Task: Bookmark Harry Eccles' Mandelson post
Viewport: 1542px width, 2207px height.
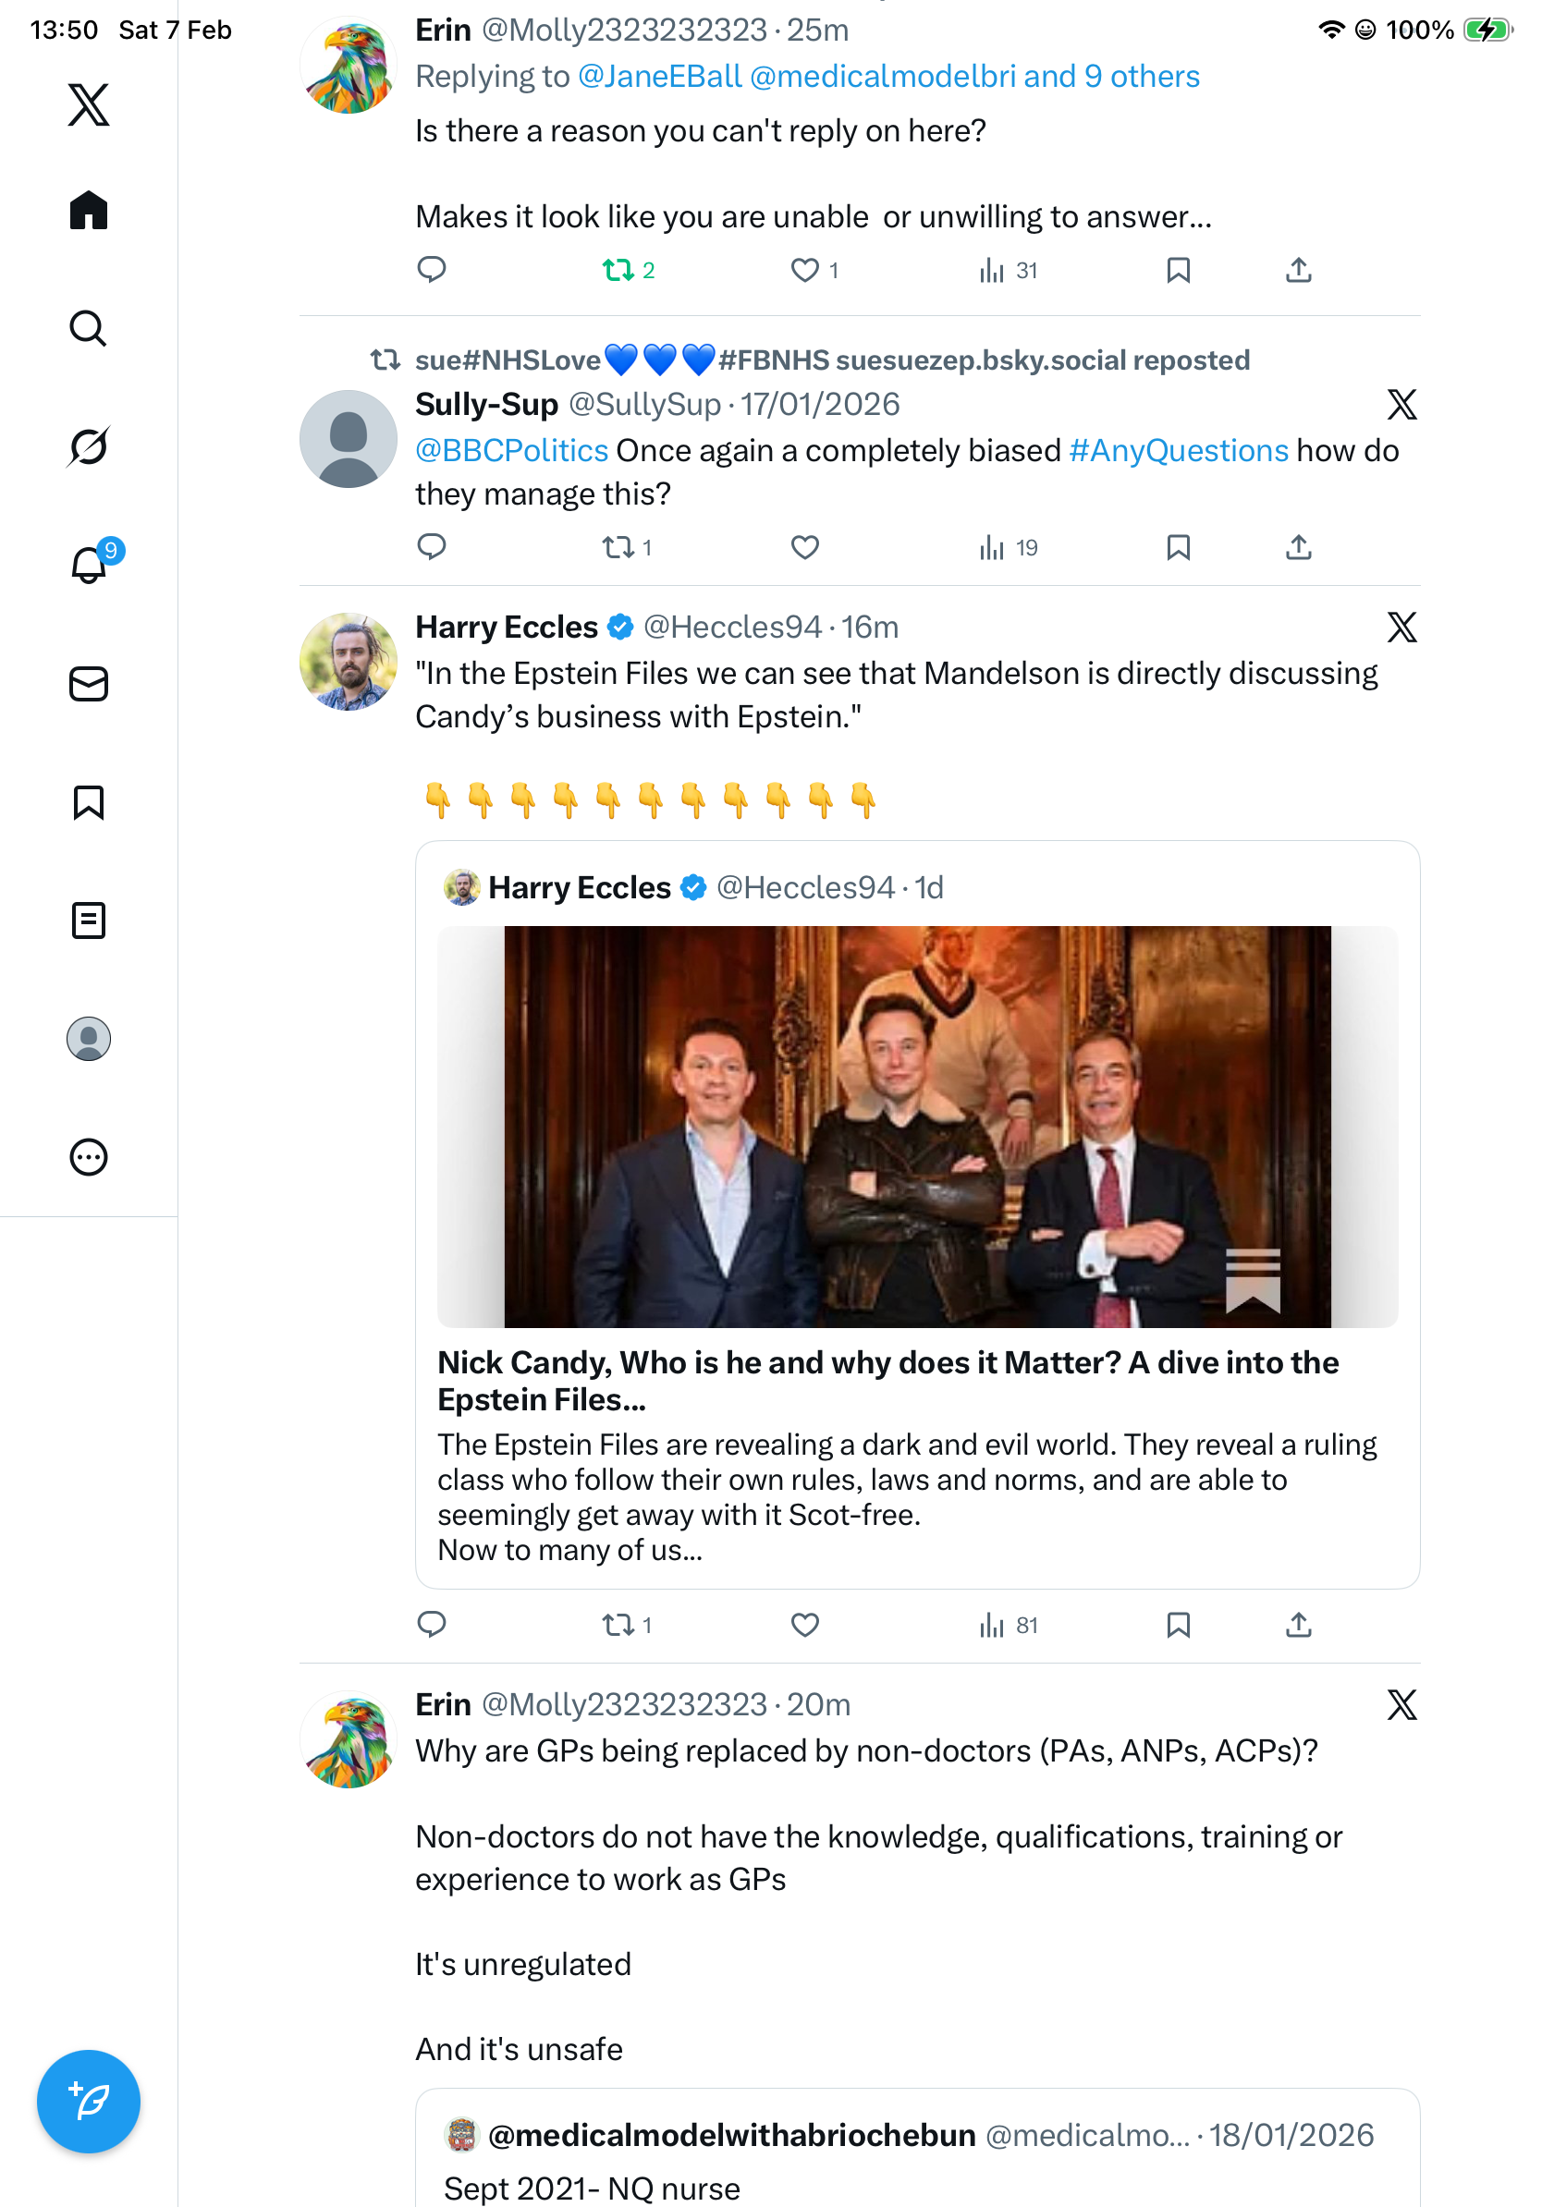Action: click(x=1178, y=1626)
